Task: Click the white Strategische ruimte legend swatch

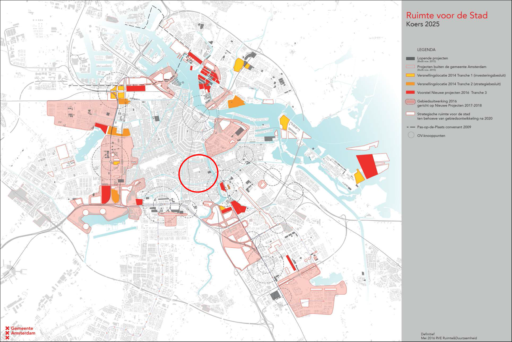Action: (411, 113)
